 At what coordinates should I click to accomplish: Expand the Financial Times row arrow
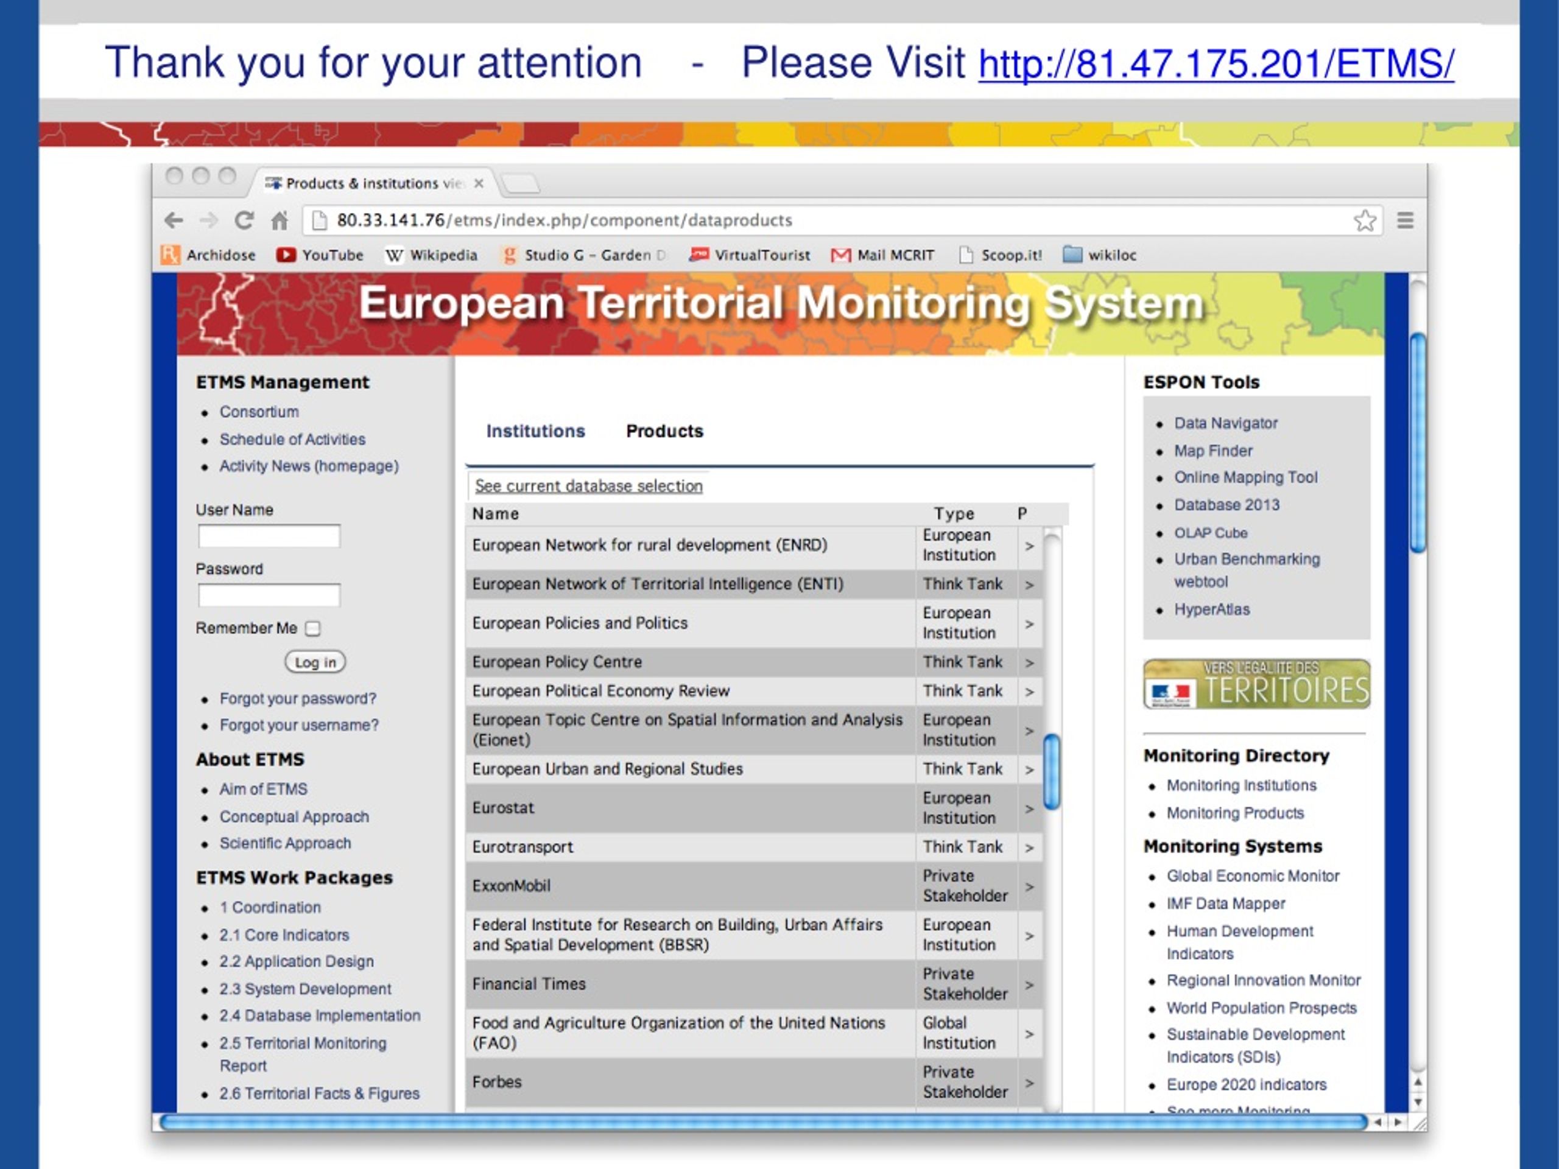pyautogui.click(x=1030, y=985)
